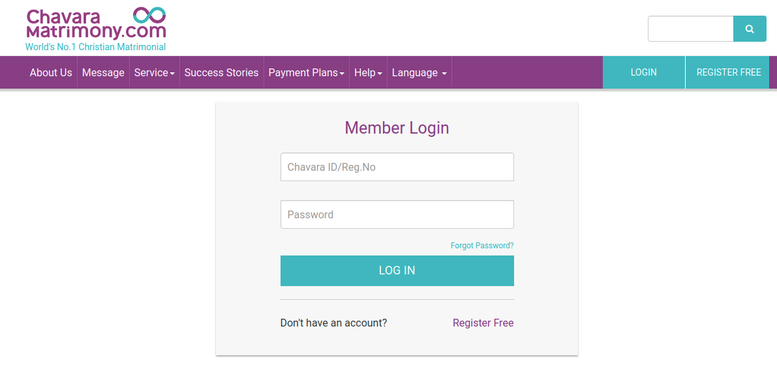The image size is (777, 378).
Task: Click World's No.1 Christian Matrimonial tagline
Action: (95, 46)
